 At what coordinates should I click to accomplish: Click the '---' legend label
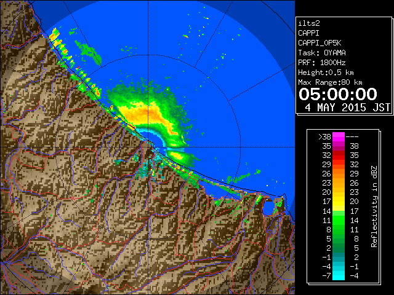(352, 136)
